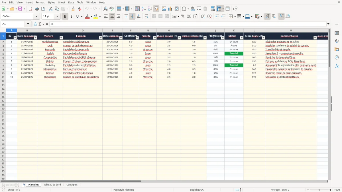Open sidebar Gallery panel
The image size is (342, 192).
337,49
